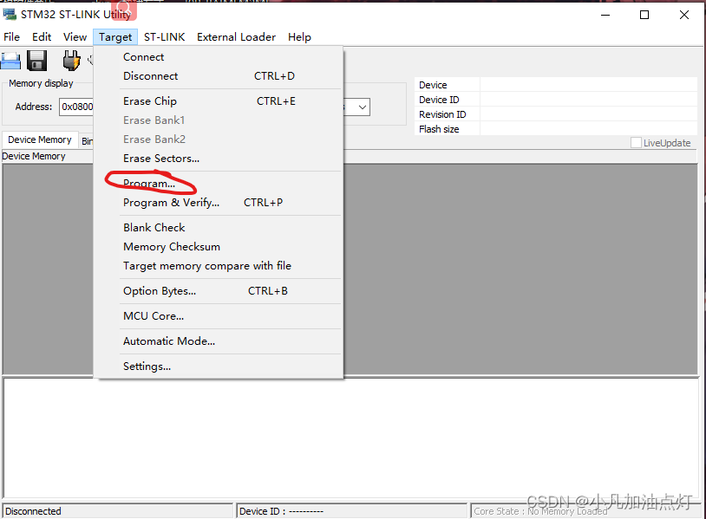Open the File menu

point(11,37)
